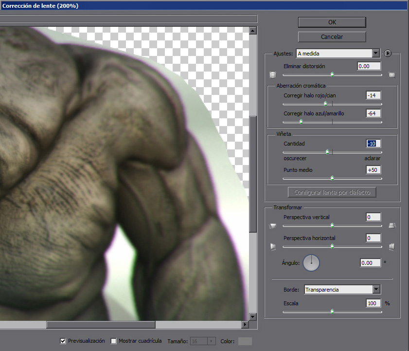This screenshot has width=409, height=351.
Task: Click the OK button
Action: (332, 22)
